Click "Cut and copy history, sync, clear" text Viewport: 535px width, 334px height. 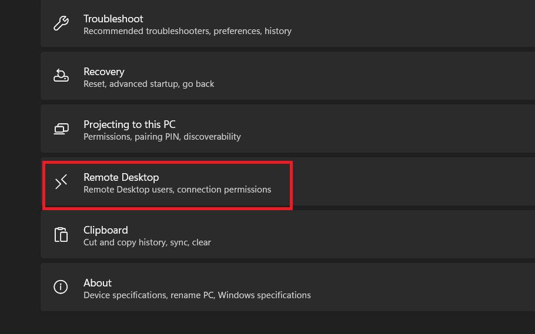[x=147, y=242]
